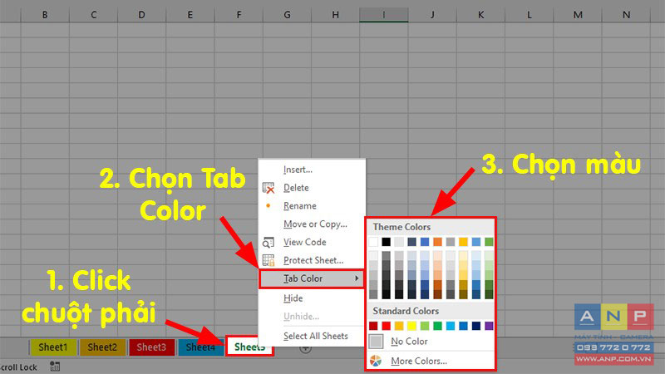The height and width of the screenshot is (374, 665).
Task: Select the highlighted column I header
Action: point(384,15)
